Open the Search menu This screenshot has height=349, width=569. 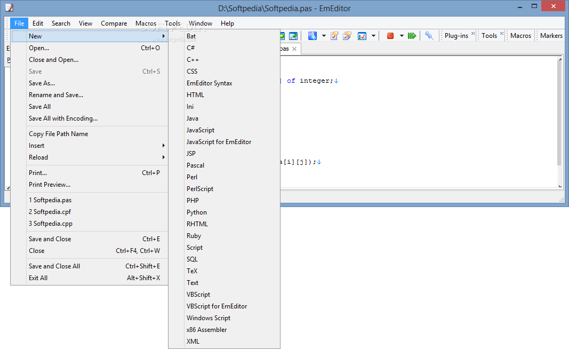[x=61, y=23]
